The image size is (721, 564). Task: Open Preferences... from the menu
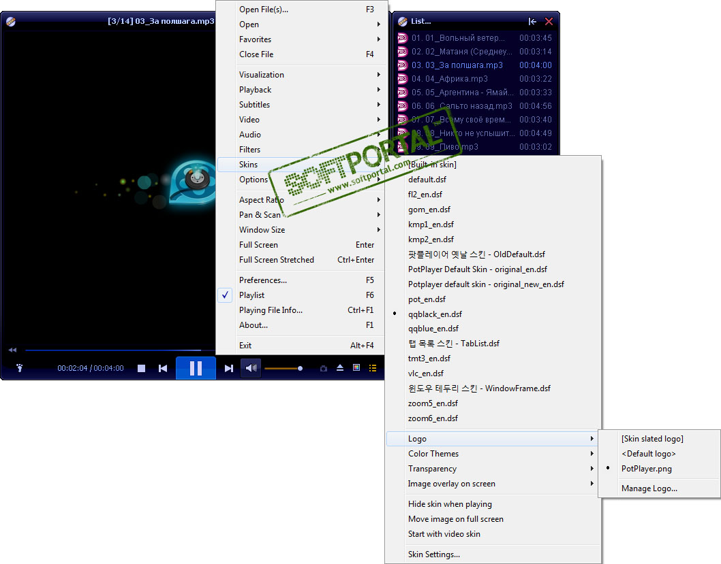(x=301, y=280)
